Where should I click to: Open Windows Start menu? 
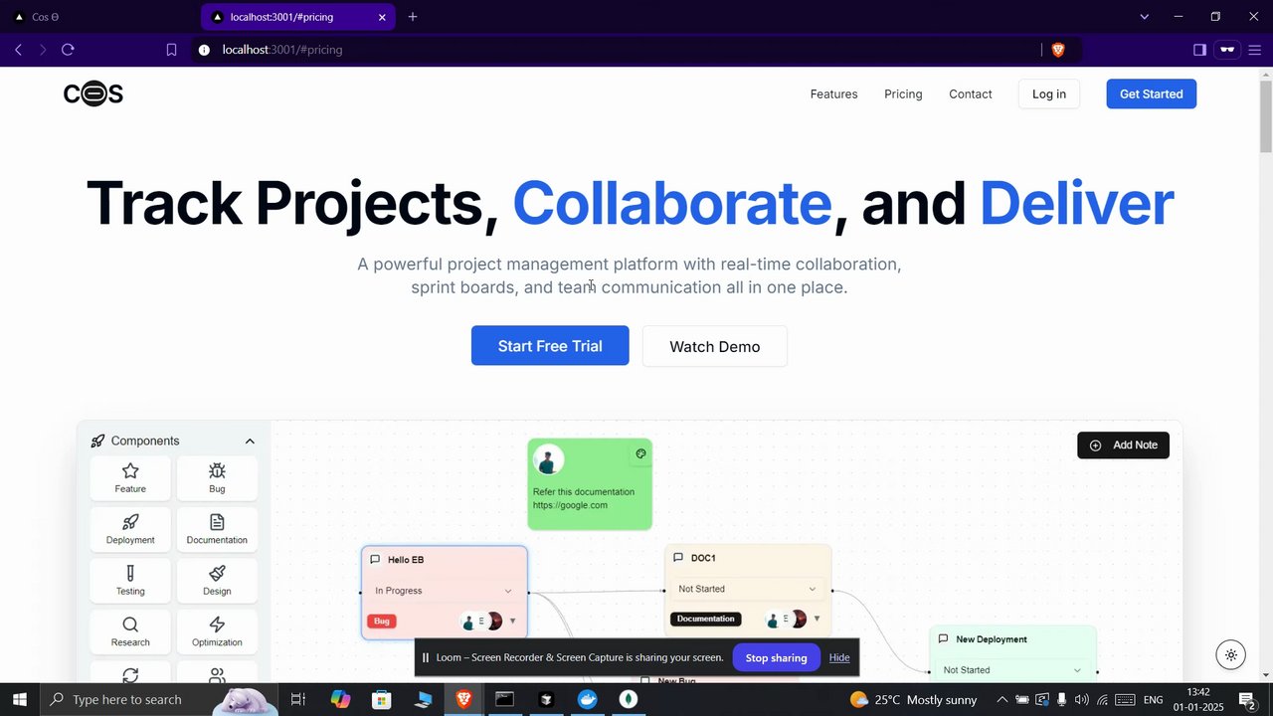click(x=20, y=699)
